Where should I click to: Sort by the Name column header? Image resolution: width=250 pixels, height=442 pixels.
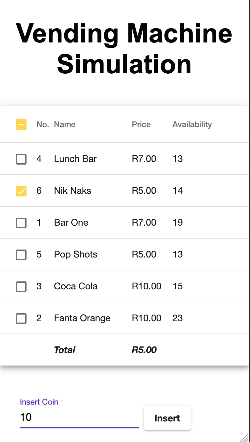point(65,124)
